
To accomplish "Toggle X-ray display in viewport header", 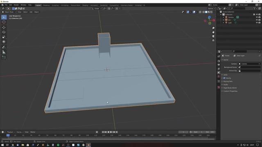I will 200,12.
